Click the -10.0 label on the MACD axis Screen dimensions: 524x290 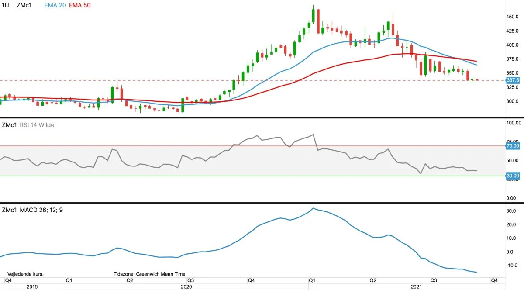click(x=512, y=266)
